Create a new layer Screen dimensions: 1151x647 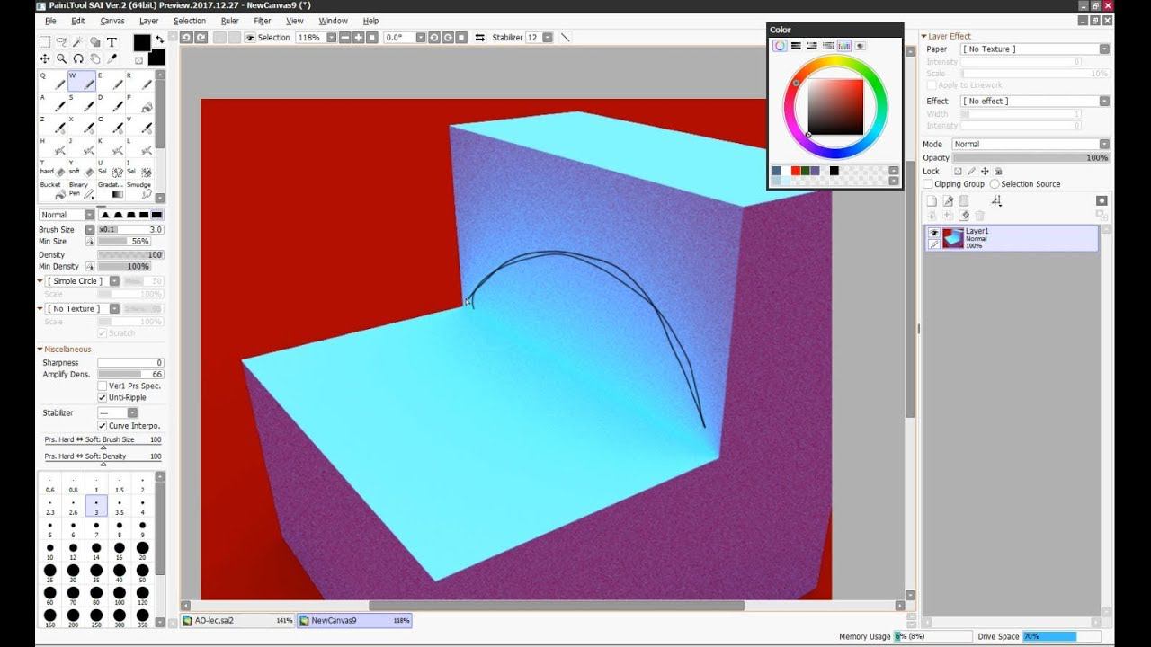(932, 200)
